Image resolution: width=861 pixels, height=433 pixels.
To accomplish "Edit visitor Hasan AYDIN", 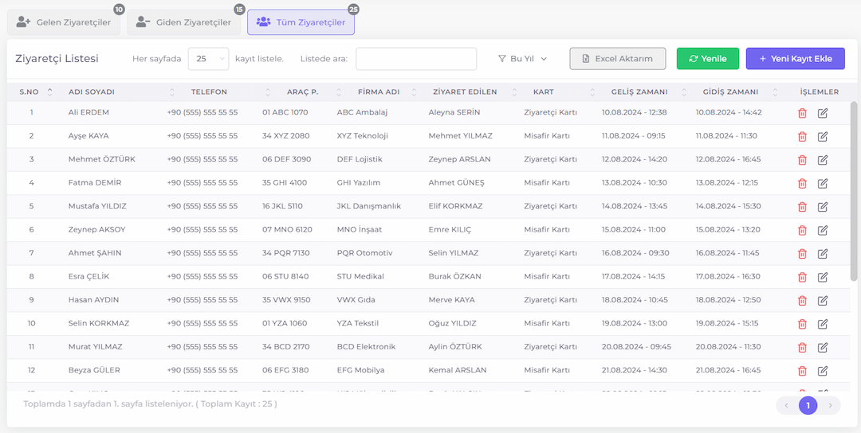I will click(823, 300).
